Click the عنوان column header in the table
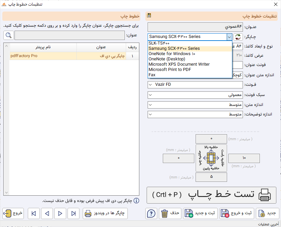This screenshot has height=227, width=281. pyautogui.click(x=101, y=47)
